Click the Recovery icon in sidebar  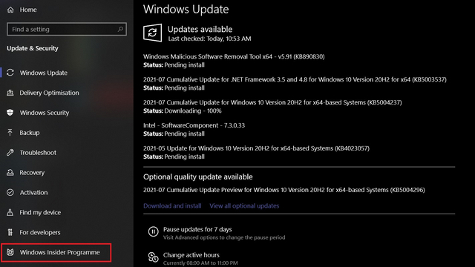tap(10, 173)
